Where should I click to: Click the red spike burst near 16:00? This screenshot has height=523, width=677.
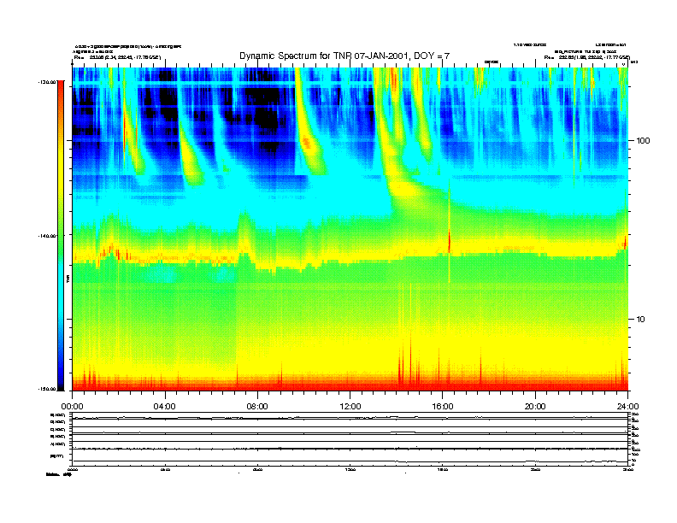pos(449,240)
